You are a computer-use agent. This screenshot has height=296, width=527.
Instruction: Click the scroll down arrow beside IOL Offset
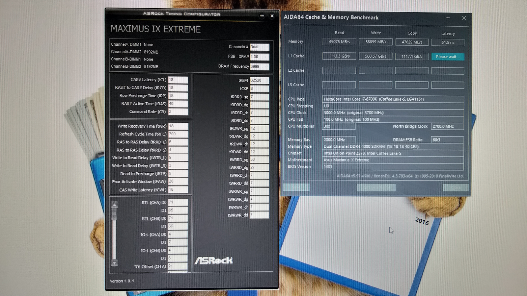114,263
